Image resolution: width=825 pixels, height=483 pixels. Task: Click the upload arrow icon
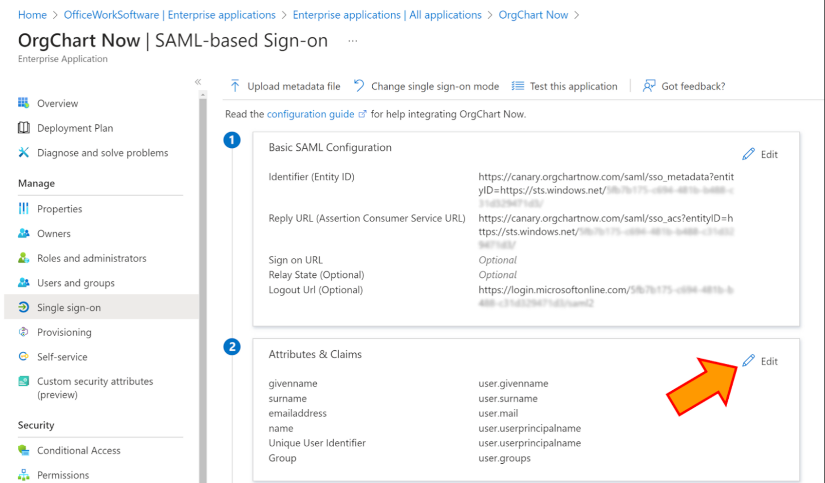pos(235,86)
